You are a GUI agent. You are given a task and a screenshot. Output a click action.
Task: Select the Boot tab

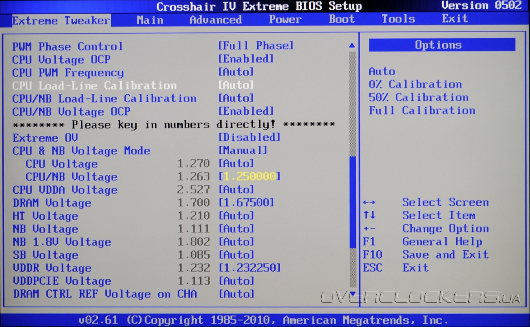click(342, 19)
